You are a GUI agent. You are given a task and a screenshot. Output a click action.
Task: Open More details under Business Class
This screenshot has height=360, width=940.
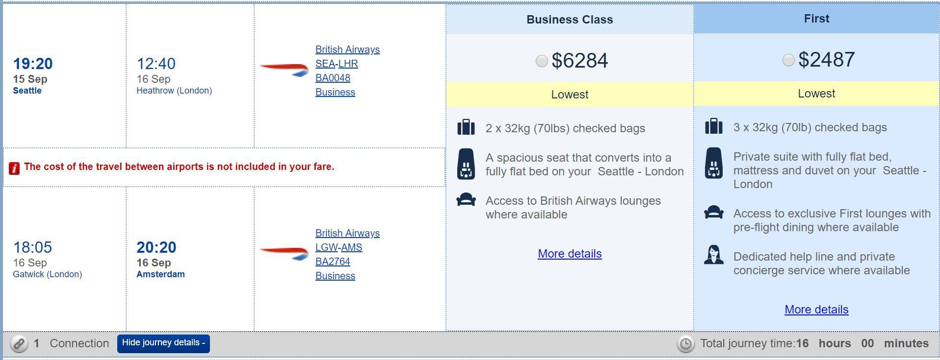pyautogui.click(x=570, y=254)
